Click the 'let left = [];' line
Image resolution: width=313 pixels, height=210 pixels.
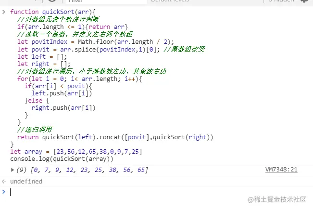tap(42, 57)
